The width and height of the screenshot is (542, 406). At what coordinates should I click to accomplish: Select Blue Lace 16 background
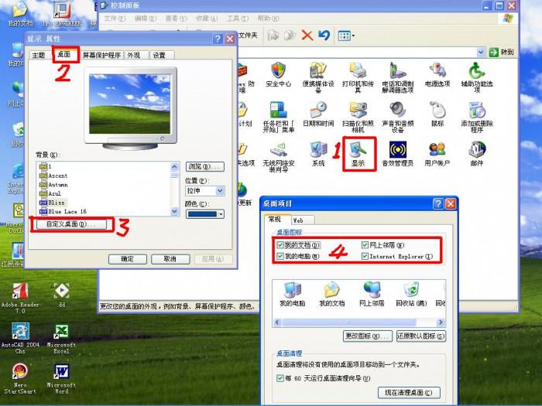[x=67, y=211]
